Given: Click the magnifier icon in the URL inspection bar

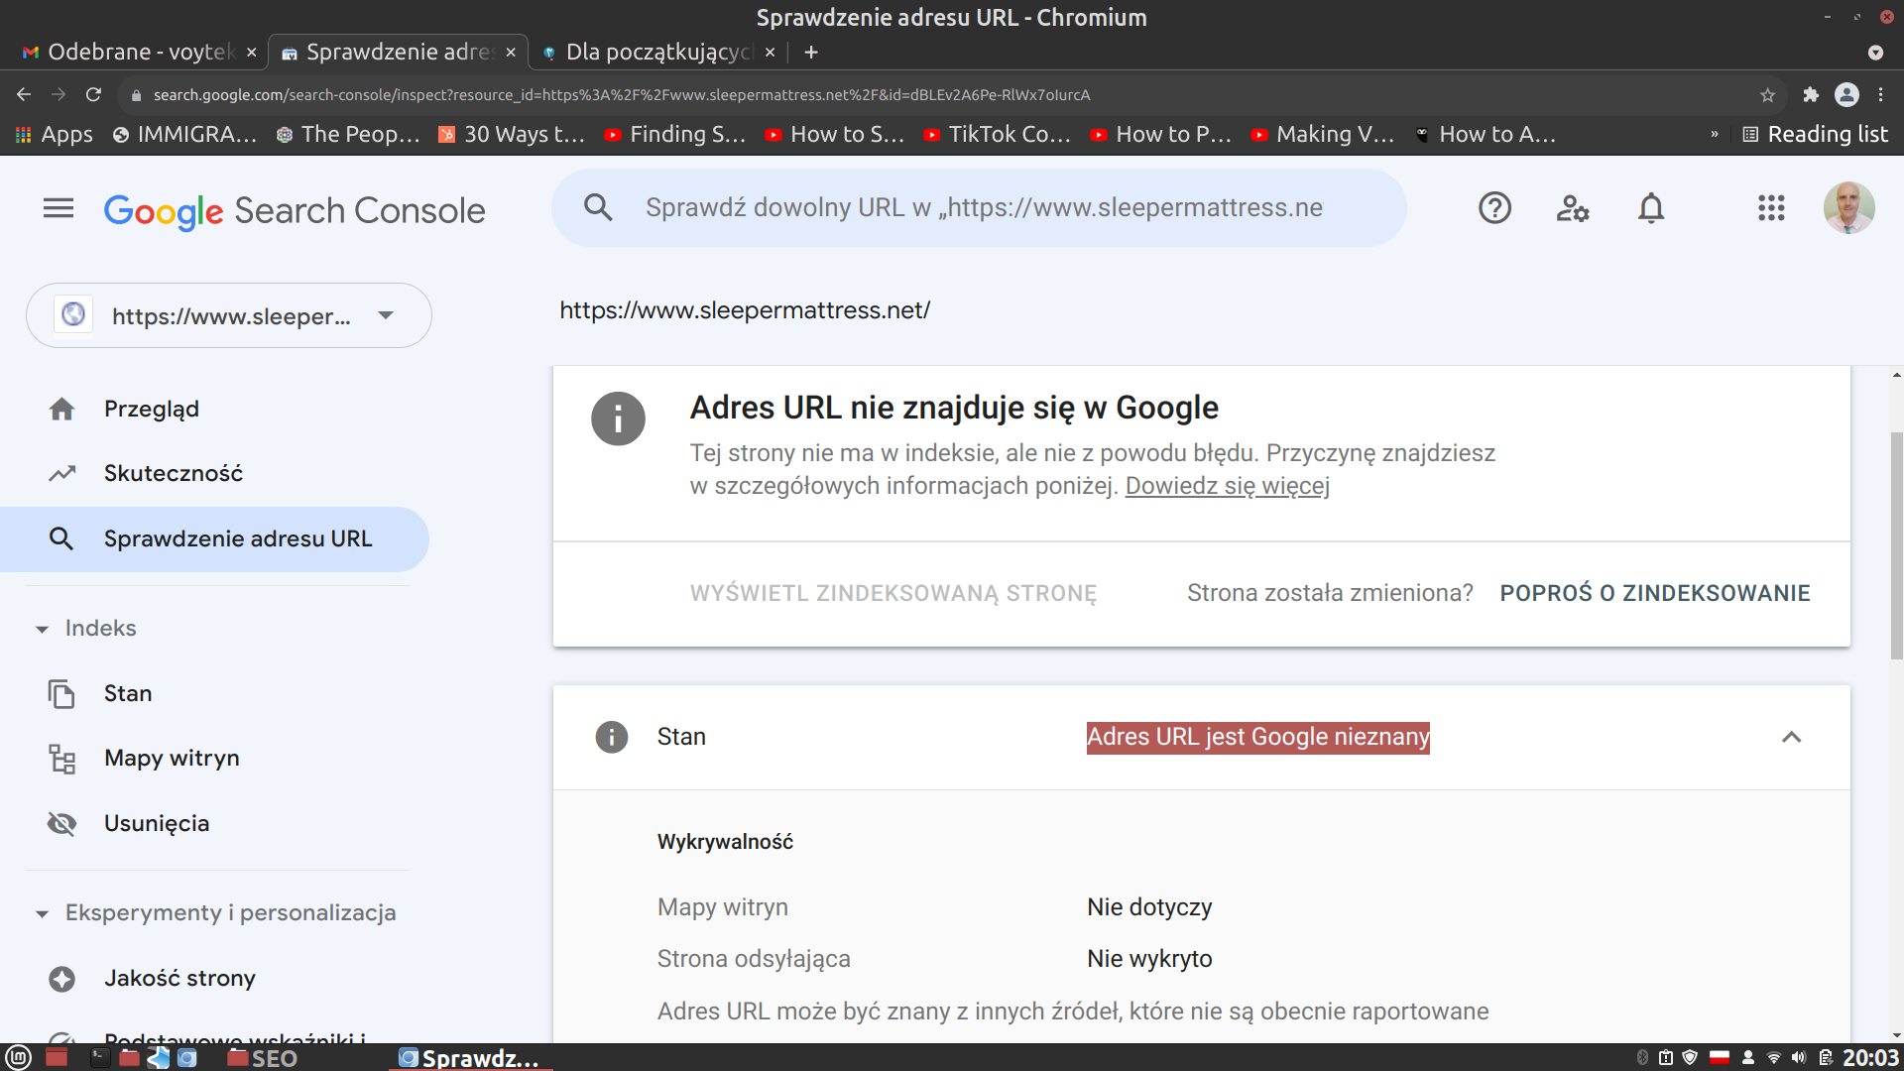Looking at the screenshot, I should coord(598,207).
